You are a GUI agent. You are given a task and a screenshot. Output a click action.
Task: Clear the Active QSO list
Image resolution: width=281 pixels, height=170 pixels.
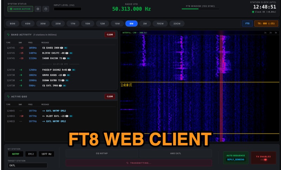tap(110, 96)
